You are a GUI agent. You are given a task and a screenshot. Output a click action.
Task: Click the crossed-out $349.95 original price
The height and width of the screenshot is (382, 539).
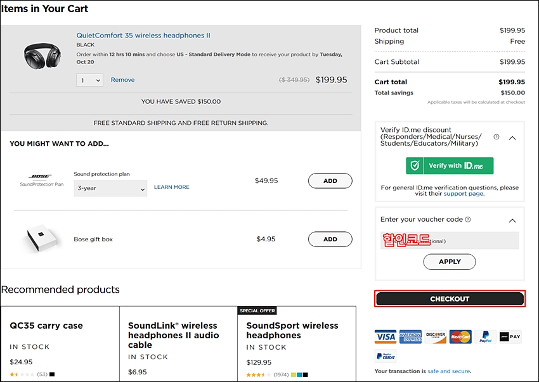pyautogui.click(x=294, y=80)
